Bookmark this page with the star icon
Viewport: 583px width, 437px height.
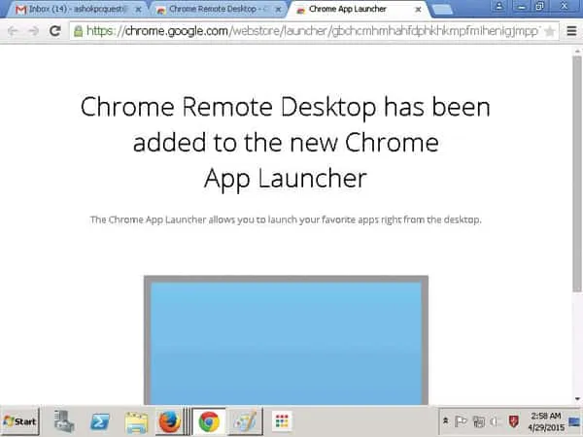click(550, 32)
